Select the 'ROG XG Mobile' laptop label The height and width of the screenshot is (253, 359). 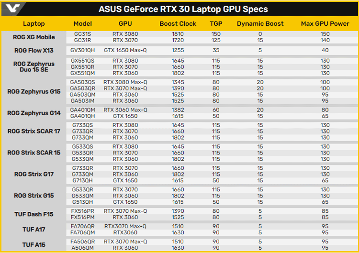(x=34, y=37)
